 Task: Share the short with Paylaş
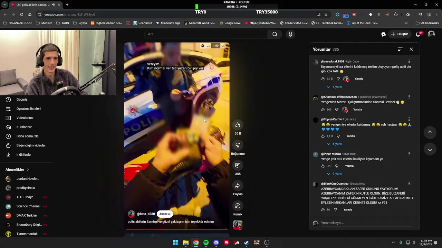click(x=238, y=186)
